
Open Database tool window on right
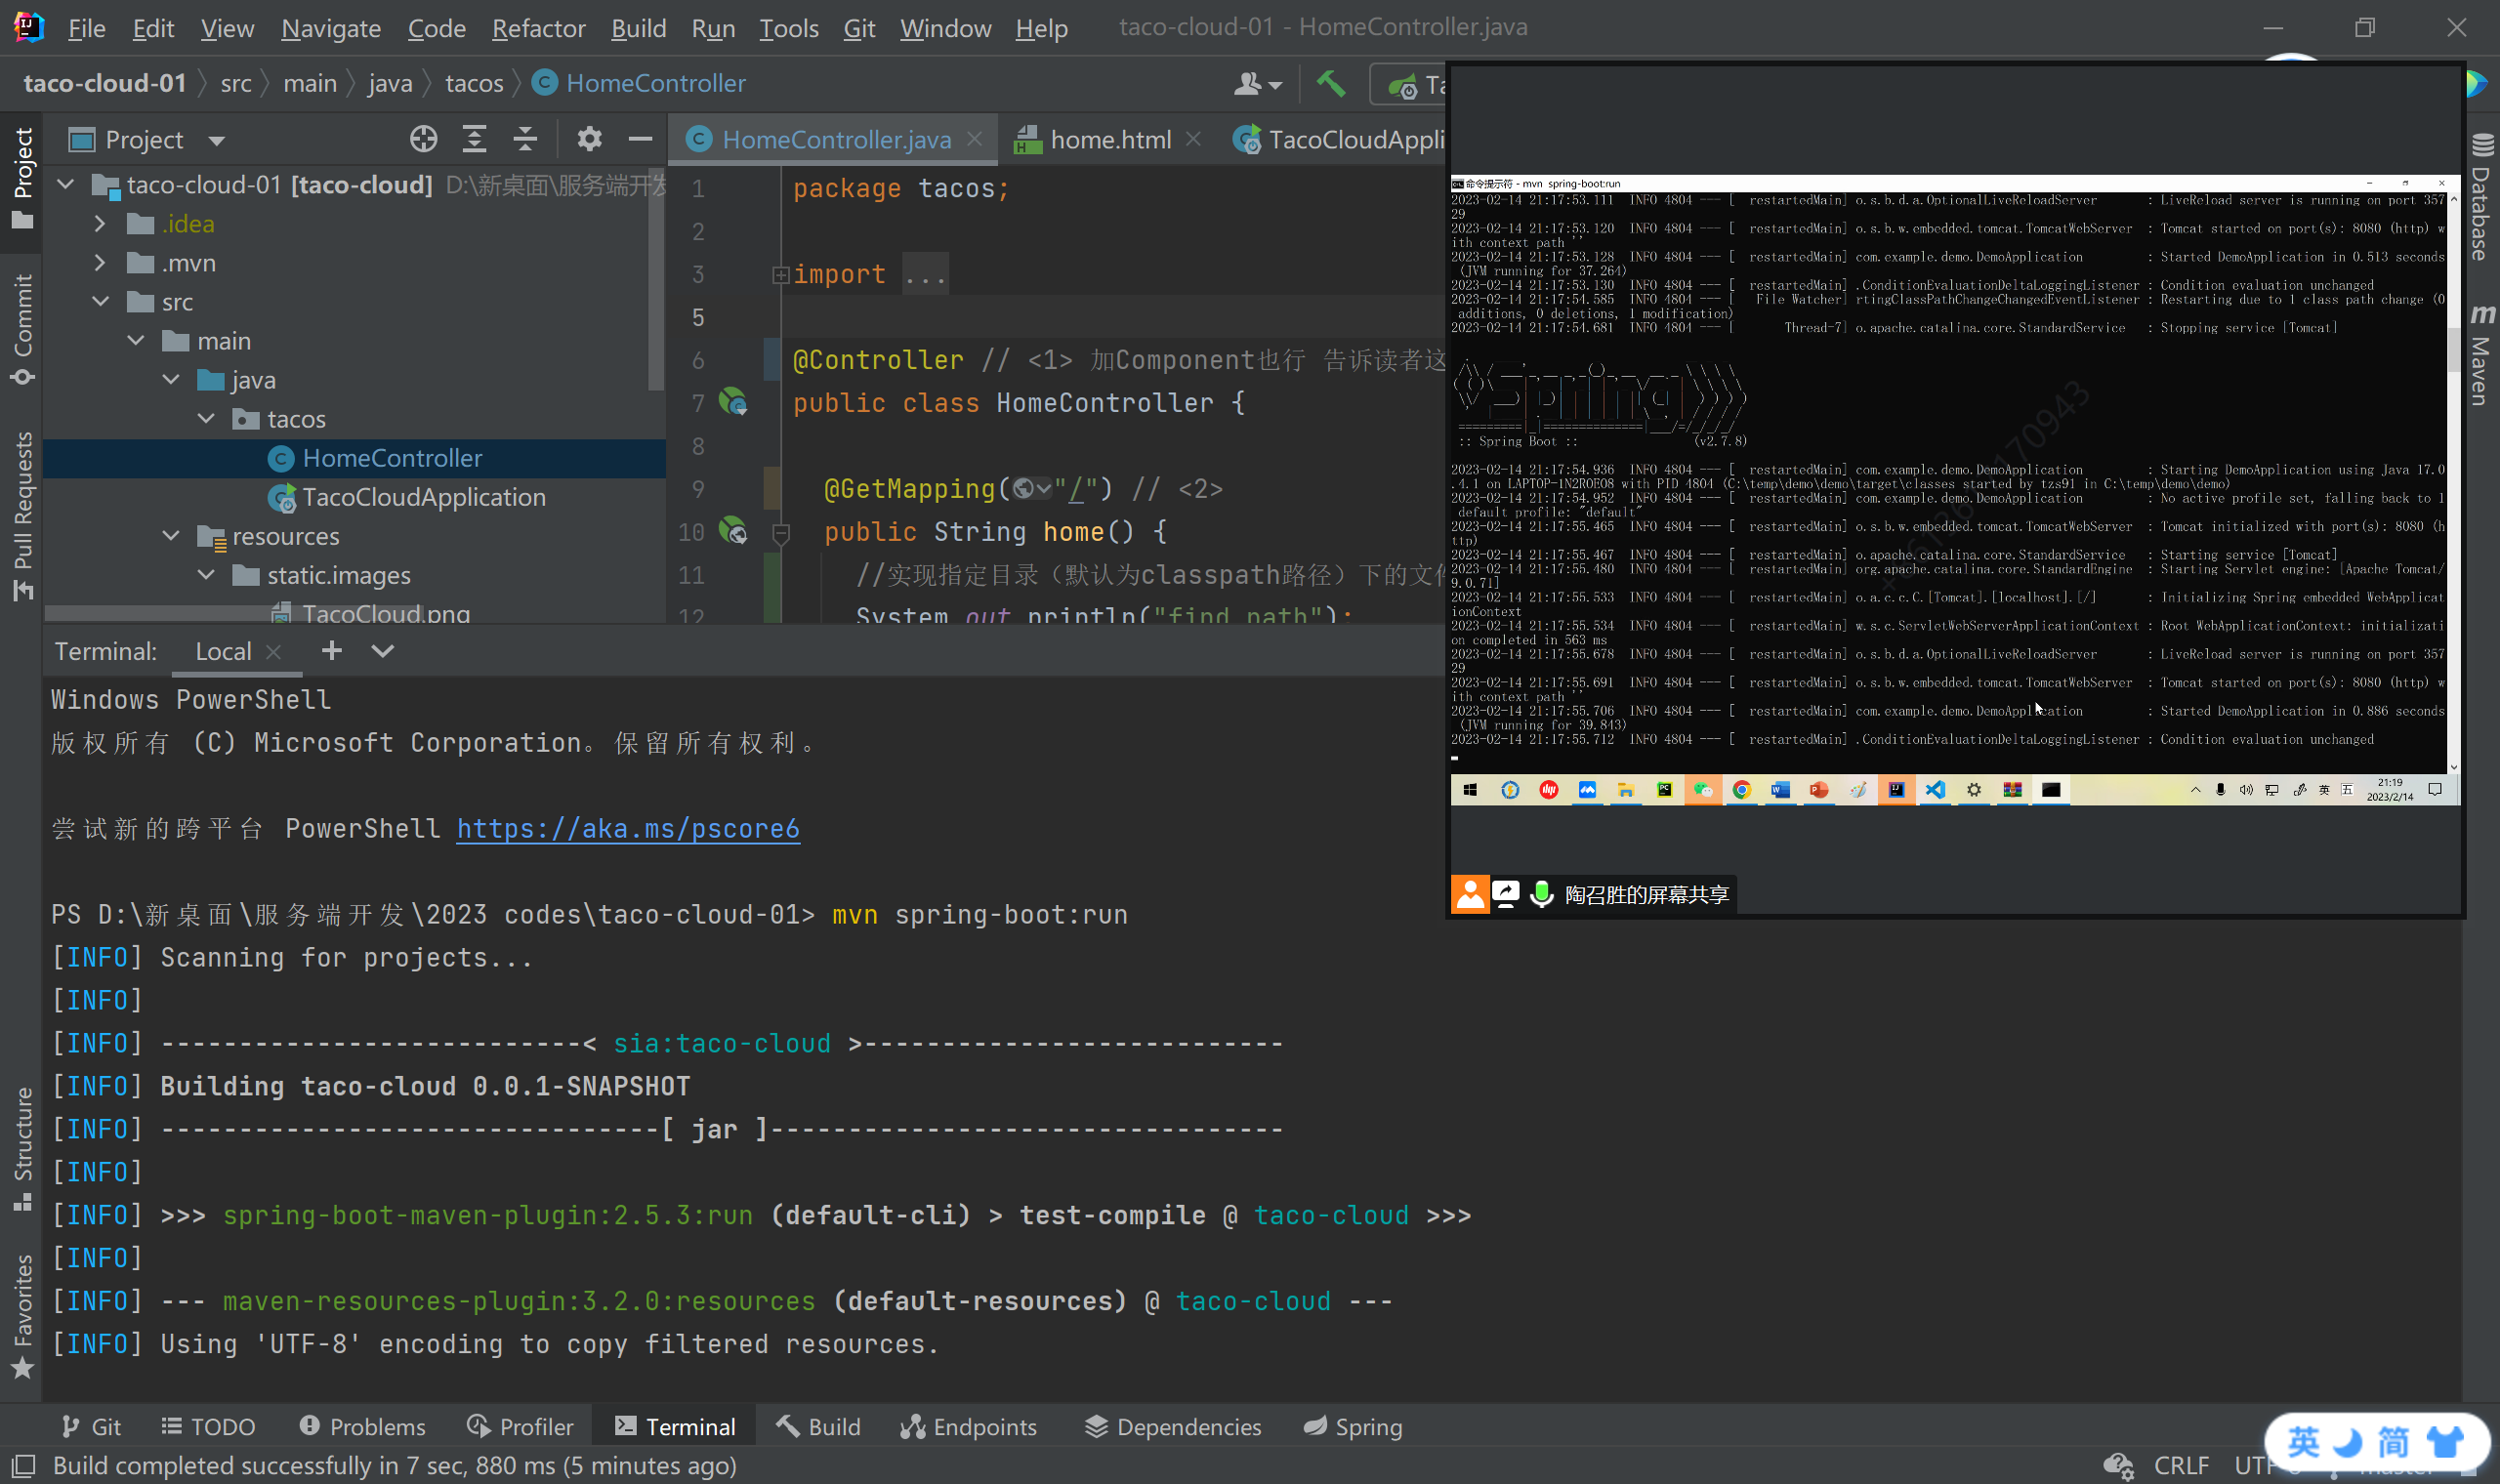(2481, 196)
